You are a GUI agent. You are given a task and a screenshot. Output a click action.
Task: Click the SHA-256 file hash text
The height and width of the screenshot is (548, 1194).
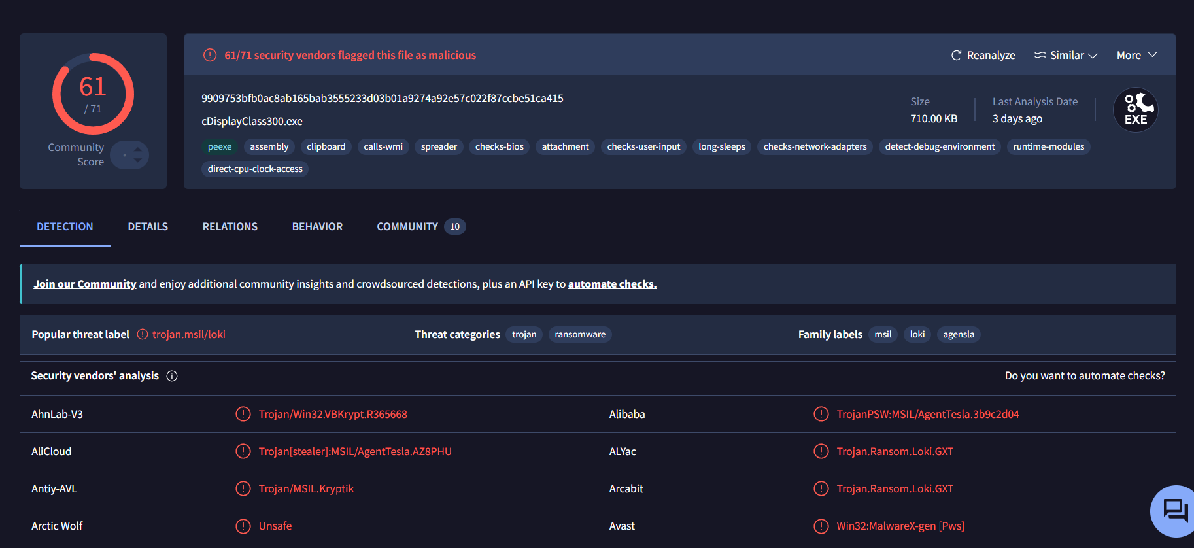(383, 98)
